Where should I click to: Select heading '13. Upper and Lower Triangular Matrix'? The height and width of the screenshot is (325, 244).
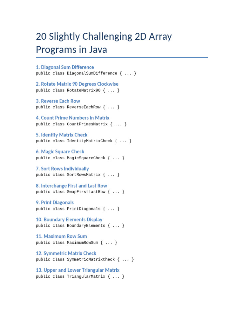78,270
